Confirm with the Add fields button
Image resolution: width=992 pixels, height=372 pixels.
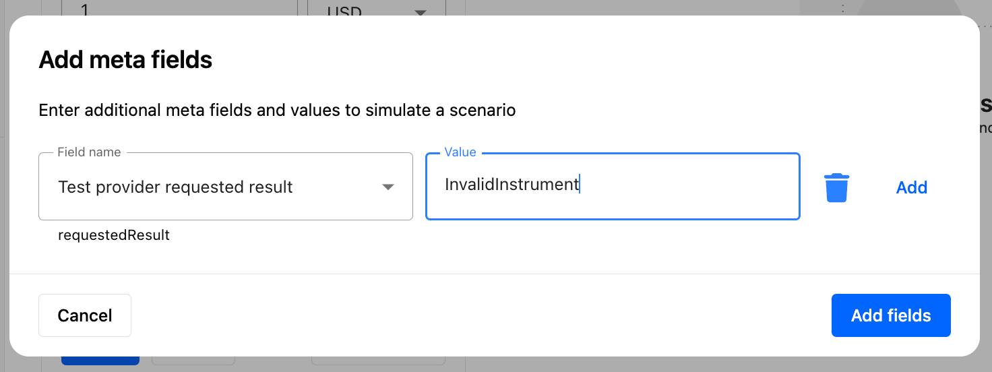point(891,315)
